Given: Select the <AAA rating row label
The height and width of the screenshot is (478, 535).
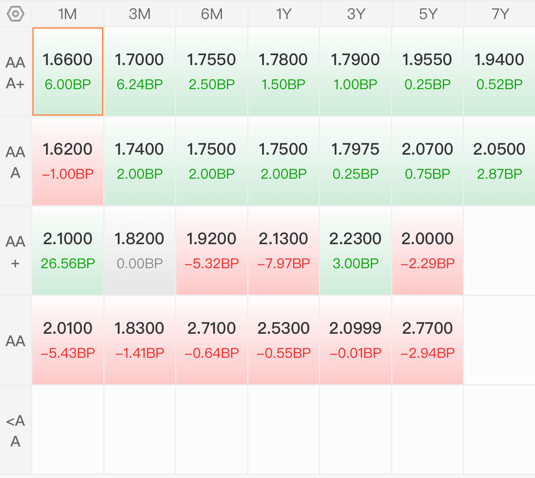Looking at the screenshot, I should point(15,430).
